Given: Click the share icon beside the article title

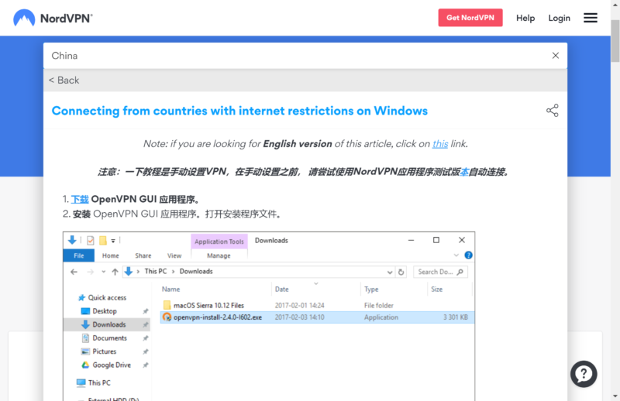Looking at the screenshot, I should coord(552,111).
